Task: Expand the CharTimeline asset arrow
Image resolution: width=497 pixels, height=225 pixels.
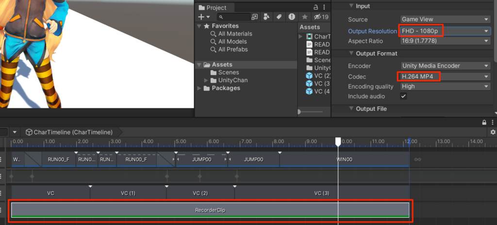Action: pos(301,37)
